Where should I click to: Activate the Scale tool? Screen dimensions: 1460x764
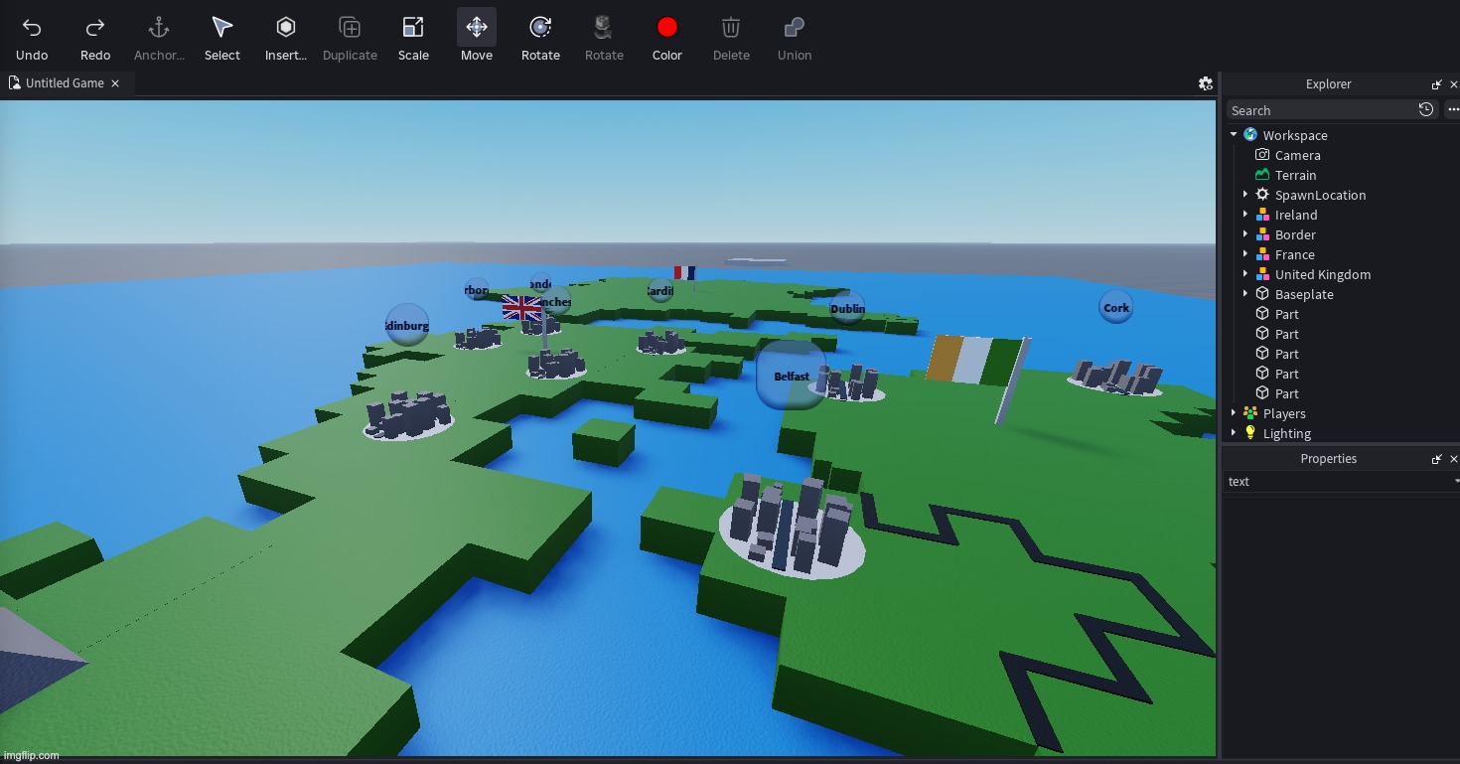pos(413,28)
